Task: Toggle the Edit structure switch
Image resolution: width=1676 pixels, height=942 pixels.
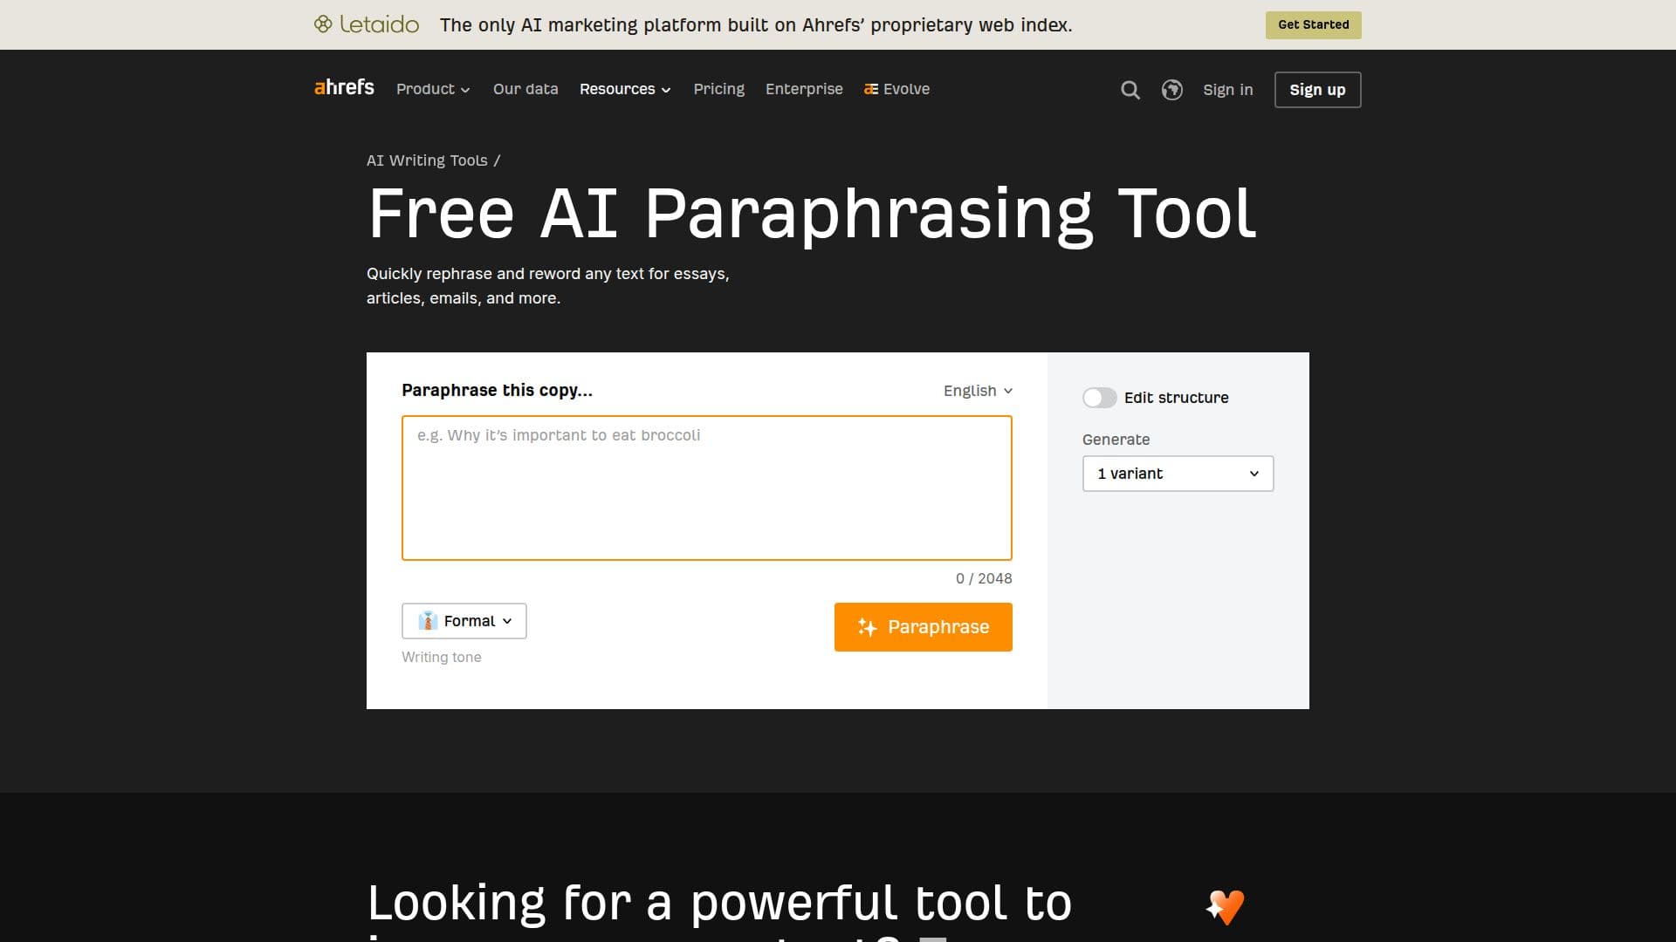Action: (1100, 398)
